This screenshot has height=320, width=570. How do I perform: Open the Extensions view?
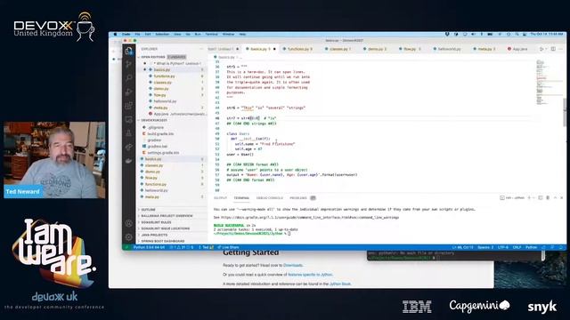tap(128, 106)
